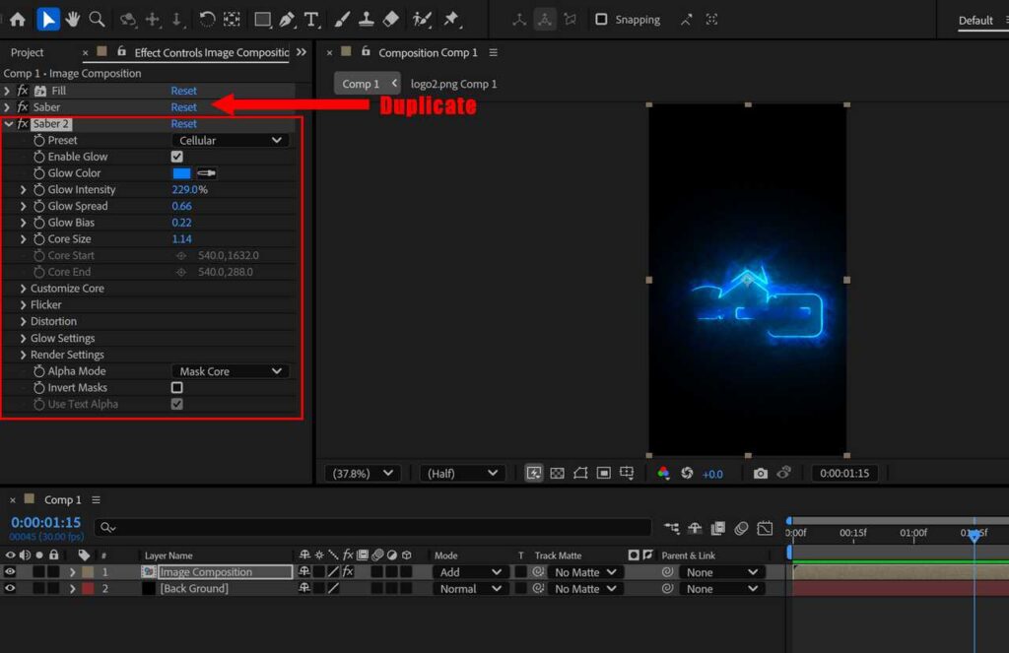Viewport: 1009px width, 653px height.
Task: Open Preset dropdown showing Cellular
Action: point(230,140)
